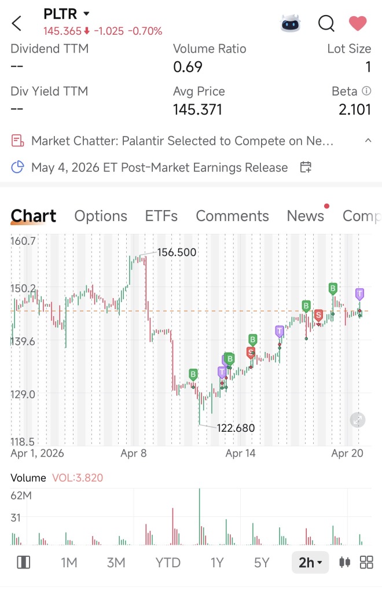Click the Beta info icon
The width and height of the screenshot is (382, 591).
[366, 91]
